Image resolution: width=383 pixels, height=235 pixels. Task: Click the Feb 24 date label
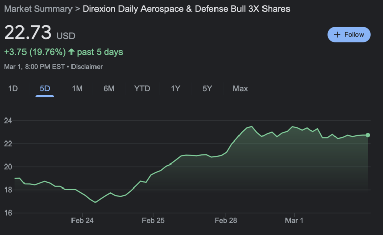click(82, 221)
